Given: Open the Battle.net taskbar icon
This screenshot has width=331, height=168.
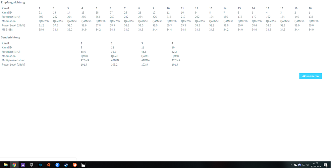Looking at the screenshot, I should [x=40, y=165].
